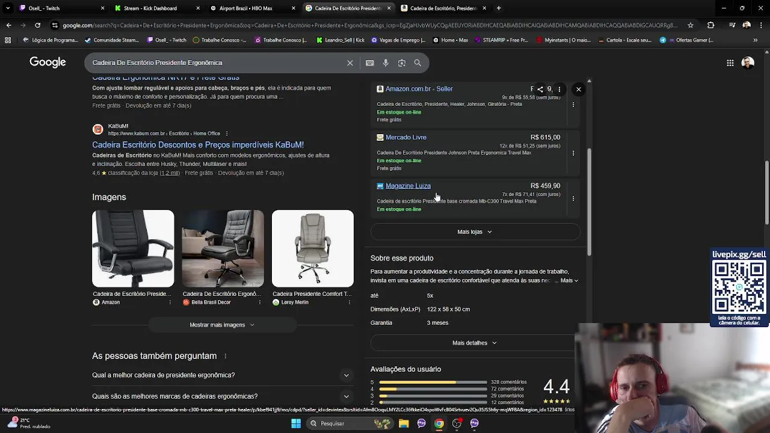The width and height of the screenshot is (770, 433).
Task: Click the 4-star rating bar
Action: (433, 389)
